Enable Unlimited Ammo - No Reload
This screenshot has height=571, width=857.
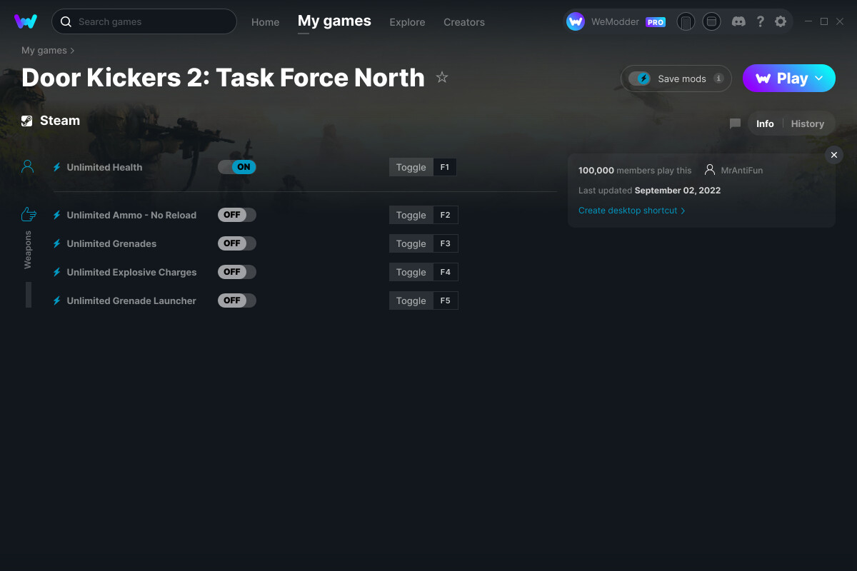(237, 215)
